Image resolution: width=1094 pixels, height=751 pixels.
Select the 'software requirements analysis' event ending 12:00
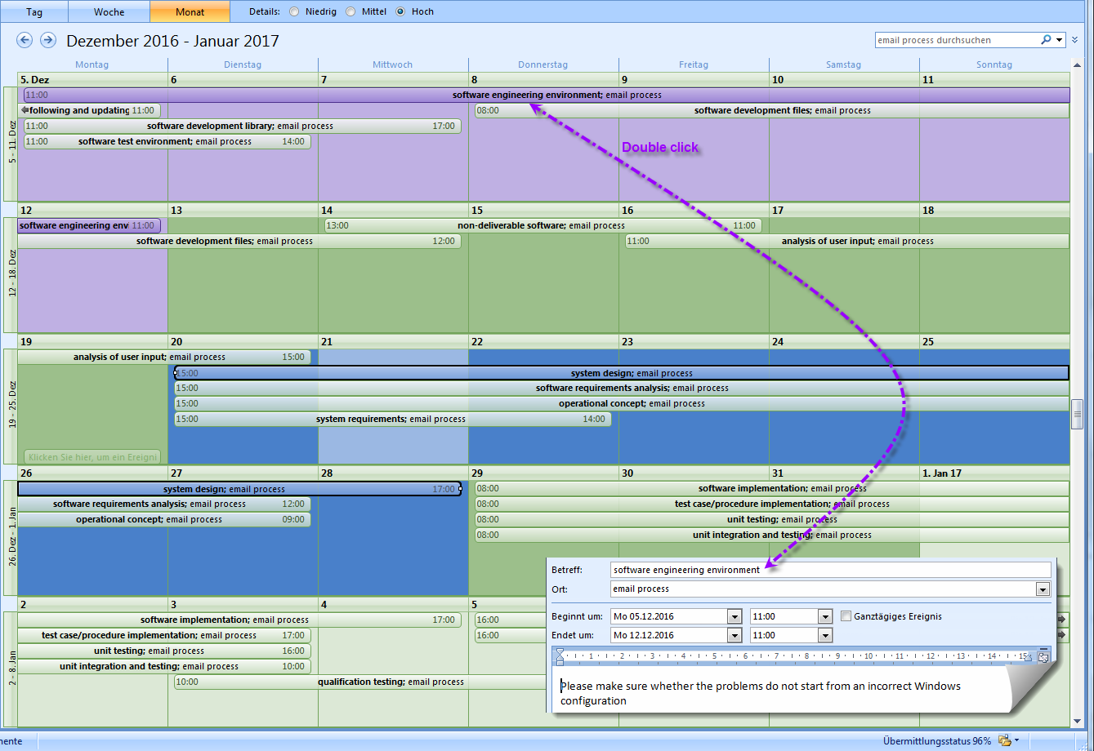[164, 504]
